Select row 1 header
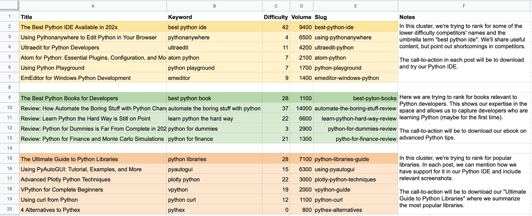532x216 pixels. pos(10,16)
